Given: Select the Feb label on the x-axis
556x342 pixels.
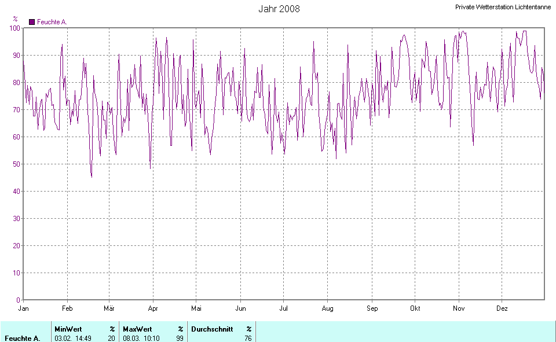Looking at the screenshot, I should [67, 308].
